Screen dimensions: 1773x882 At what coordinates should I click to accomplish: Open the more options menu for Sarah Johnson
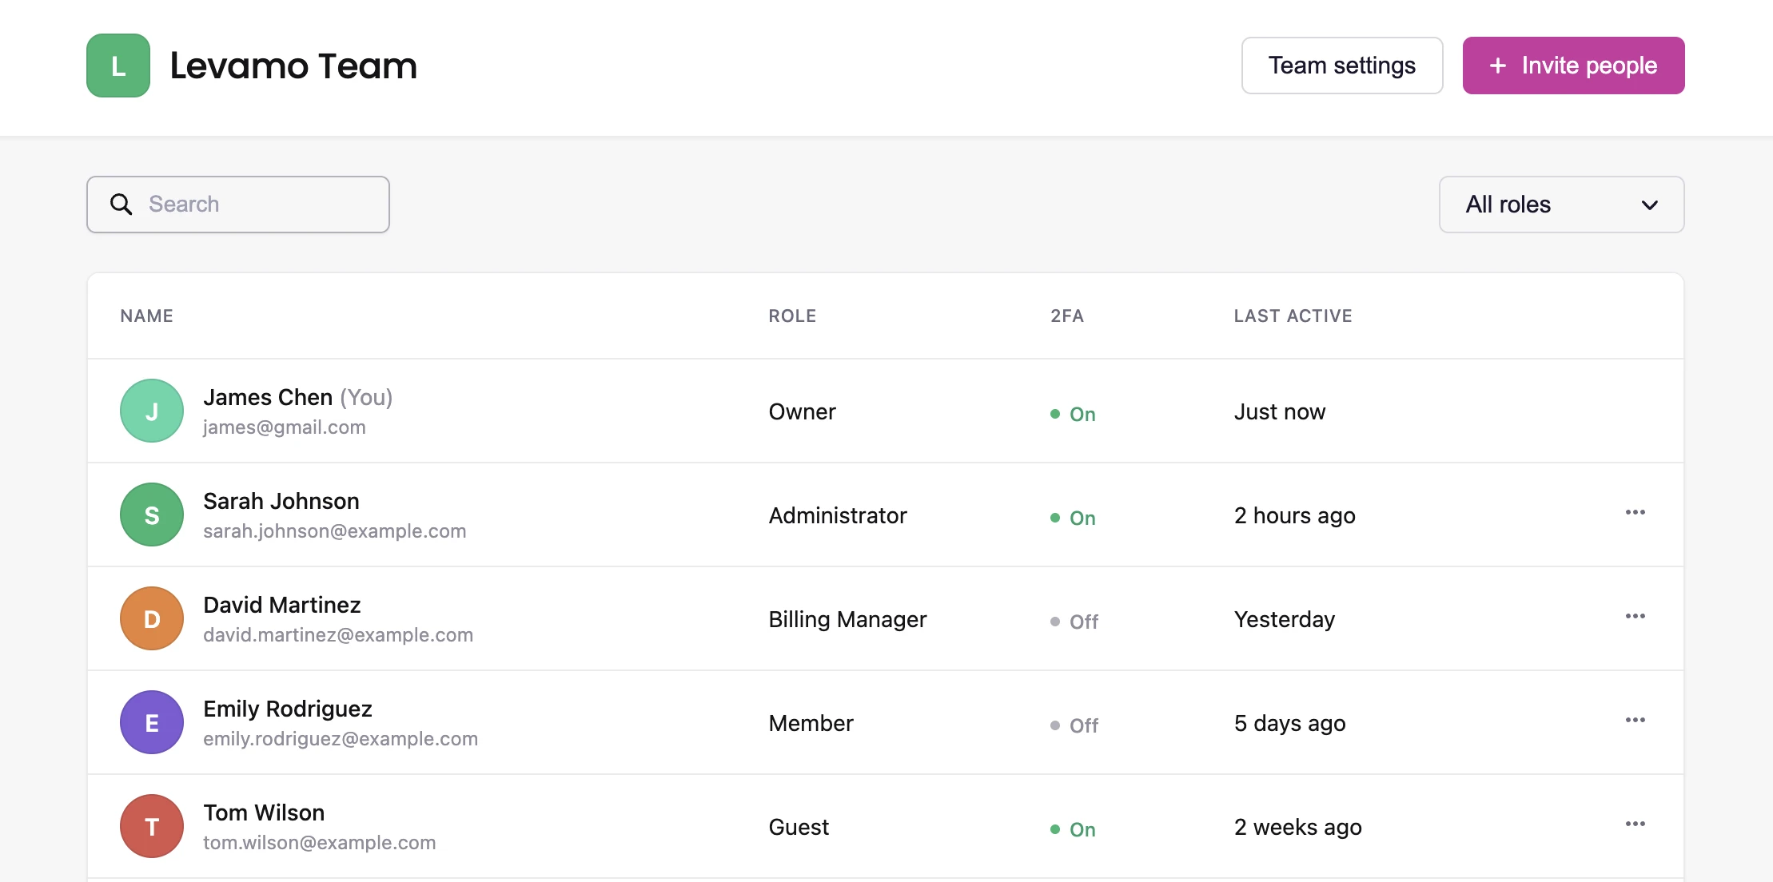1635,512
